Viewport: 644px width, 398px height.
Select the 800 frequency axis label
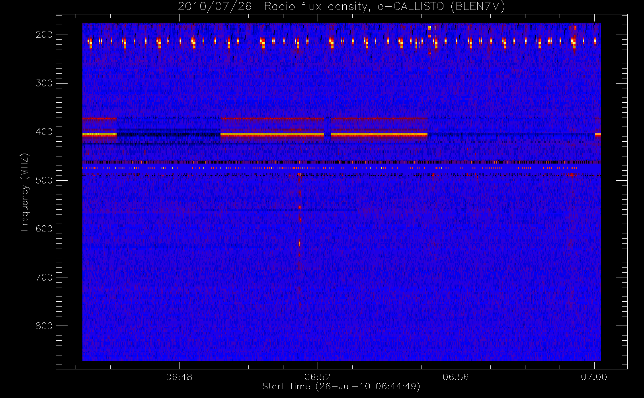point(44,326)
